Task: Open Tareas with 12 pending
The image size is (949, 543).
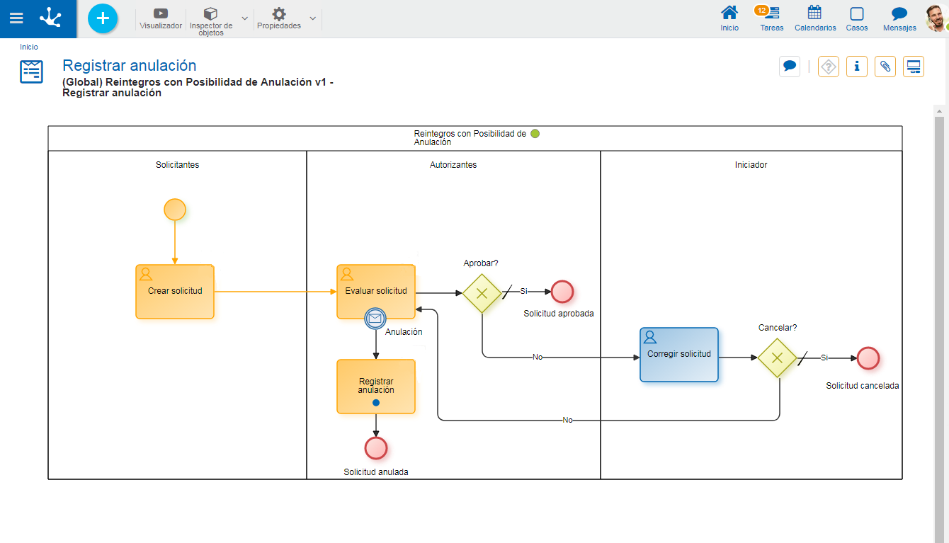Action: pyautogui.click(x=771, y=18)
